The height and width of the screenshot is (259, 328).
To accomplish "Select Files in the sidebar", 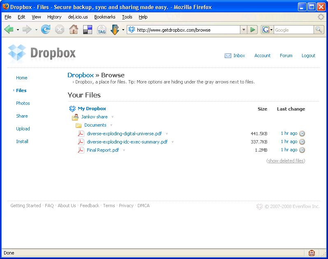I will coord(21,90).
